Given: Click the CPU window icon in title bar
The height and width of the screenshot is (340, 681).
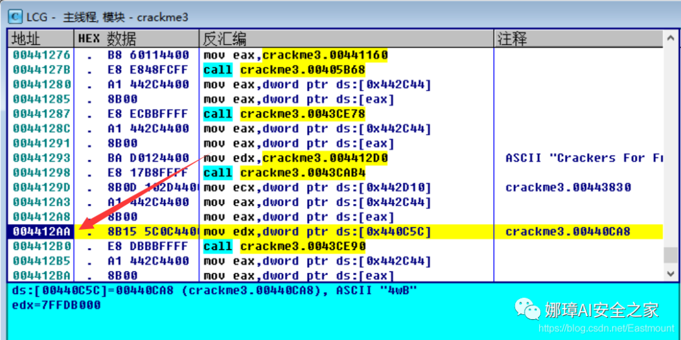Looking at the screenshot, I should (x=16, y=16).
